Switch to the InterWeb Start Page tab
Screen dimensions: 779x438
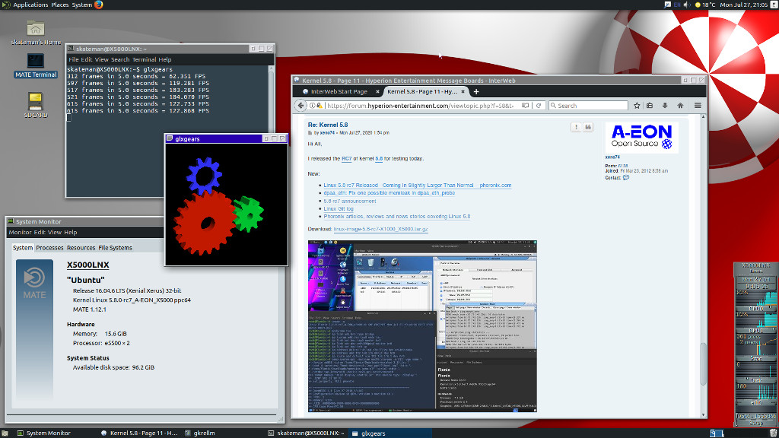click(x=338, y=92)
